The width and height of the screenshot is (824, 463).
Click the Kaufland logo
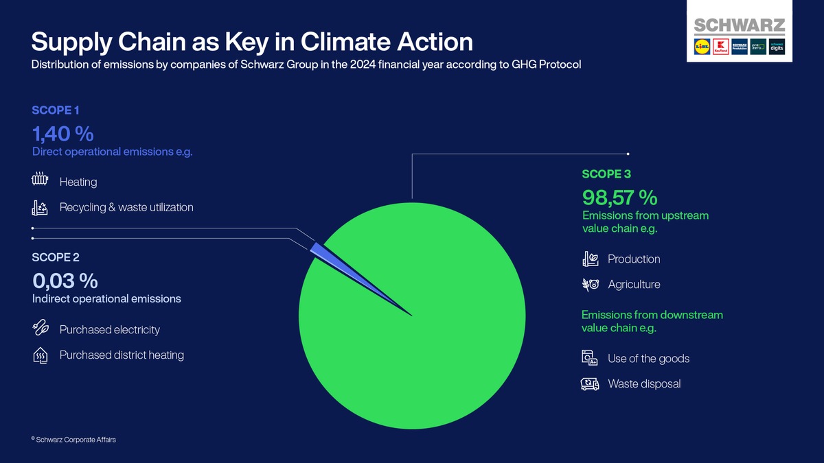[720, 48]
